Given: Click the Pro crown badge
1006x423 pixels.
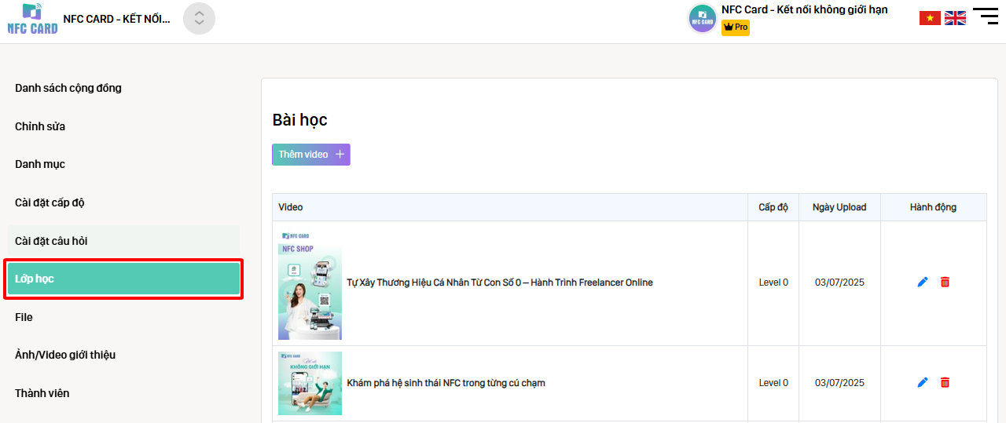Looking at the screenshot, I should pos(736,27).
